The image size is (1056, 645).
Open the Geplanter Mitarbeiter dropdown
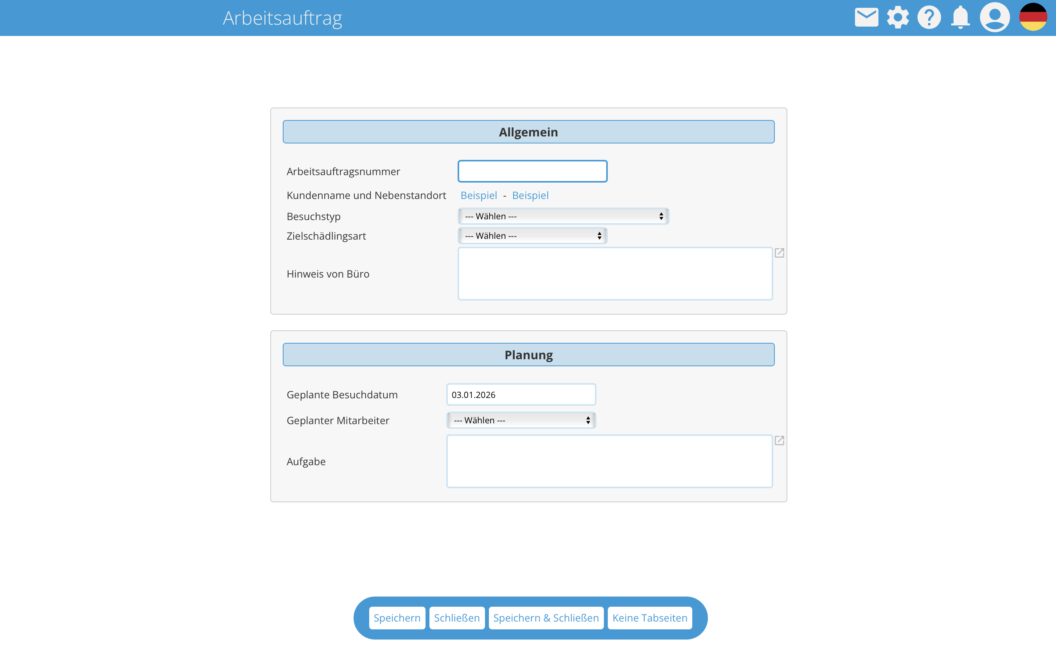point(521,420)
